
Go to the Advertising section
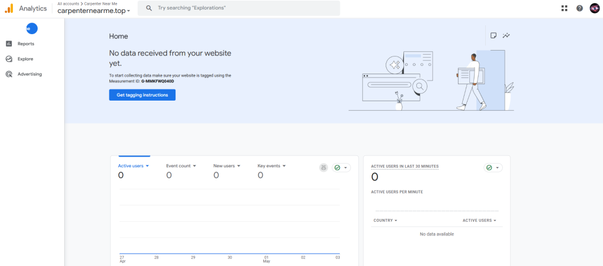coord(29,74)
